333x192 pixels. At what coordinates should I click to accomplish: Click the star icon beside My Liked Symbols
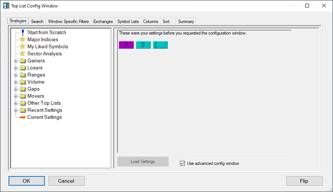pyautogui.click(x=23, y=46)
